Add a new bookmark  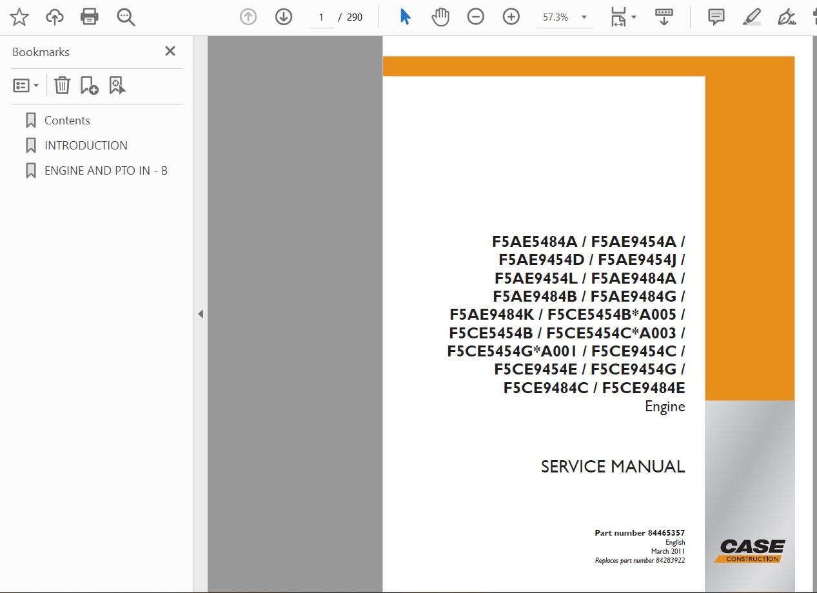click(x=89, y=85)
